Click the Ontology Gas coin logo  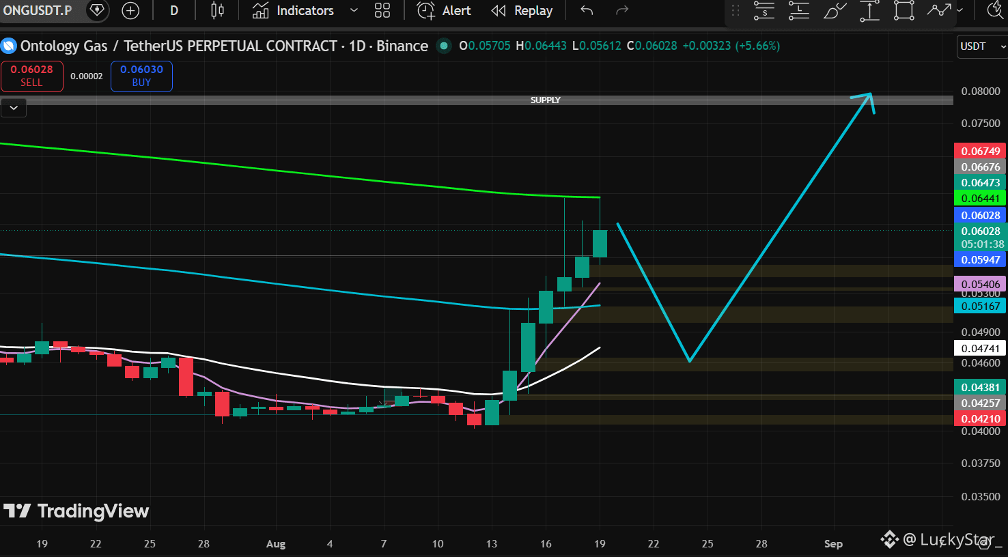click(8, 46)
